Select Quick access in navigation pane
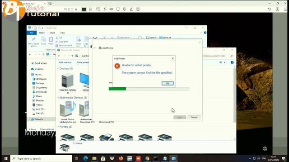The height and width of the screenshot is (162, 289). coord(39,63)
